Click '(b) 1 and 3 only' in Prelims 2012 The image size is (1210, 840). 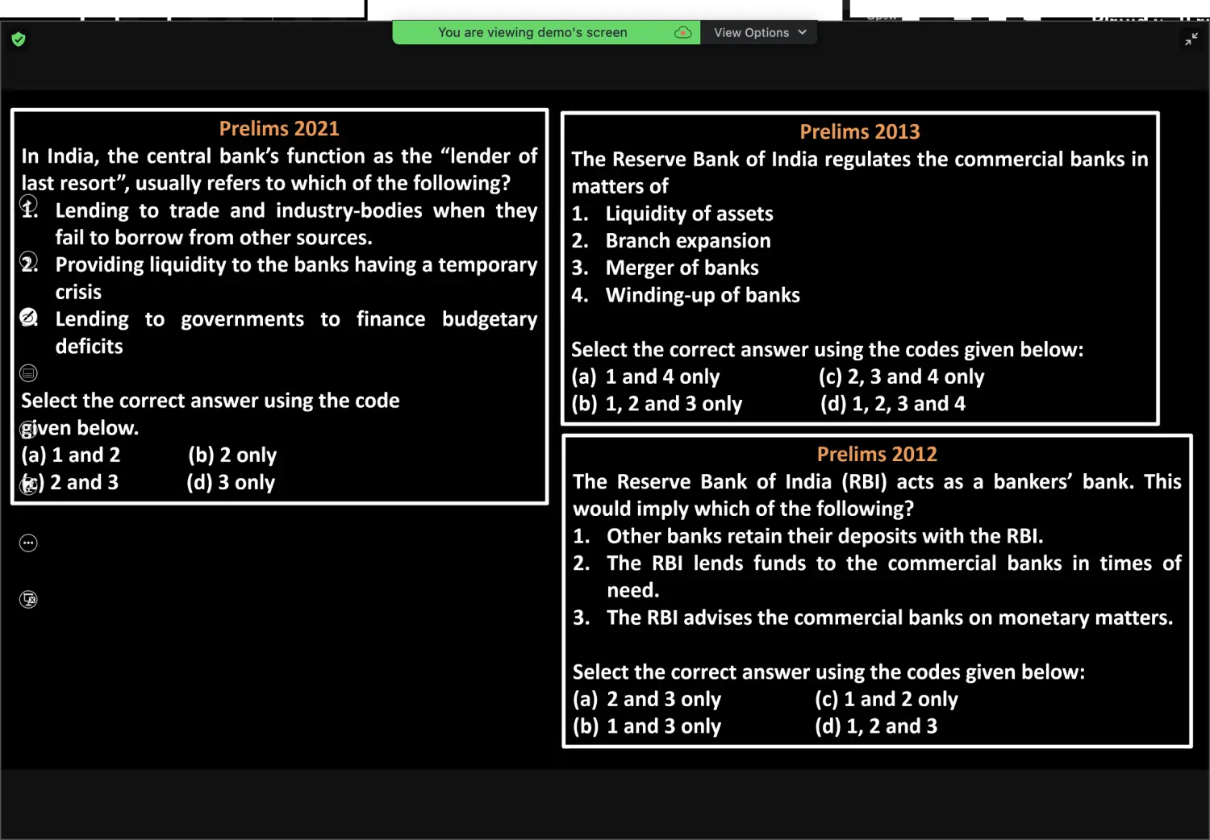coord(647,726)
